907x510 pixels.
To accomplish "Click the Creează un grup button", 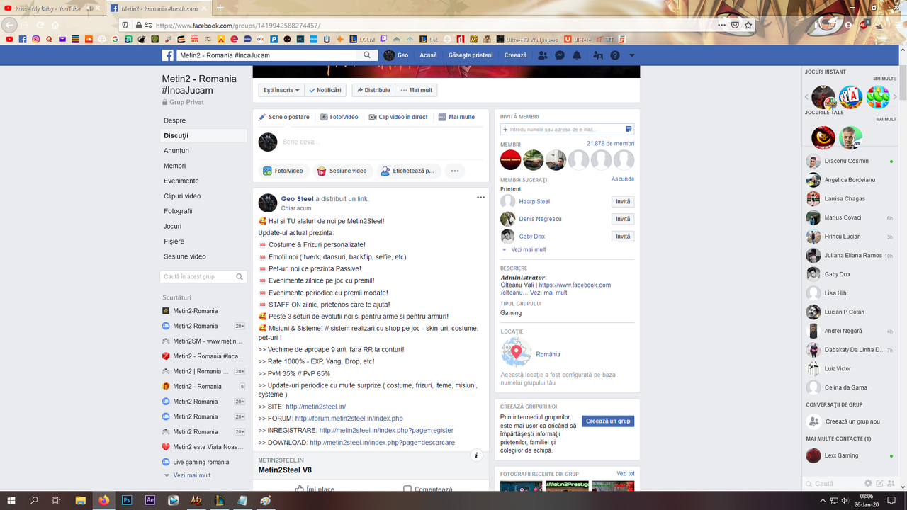I will (608, 421).
